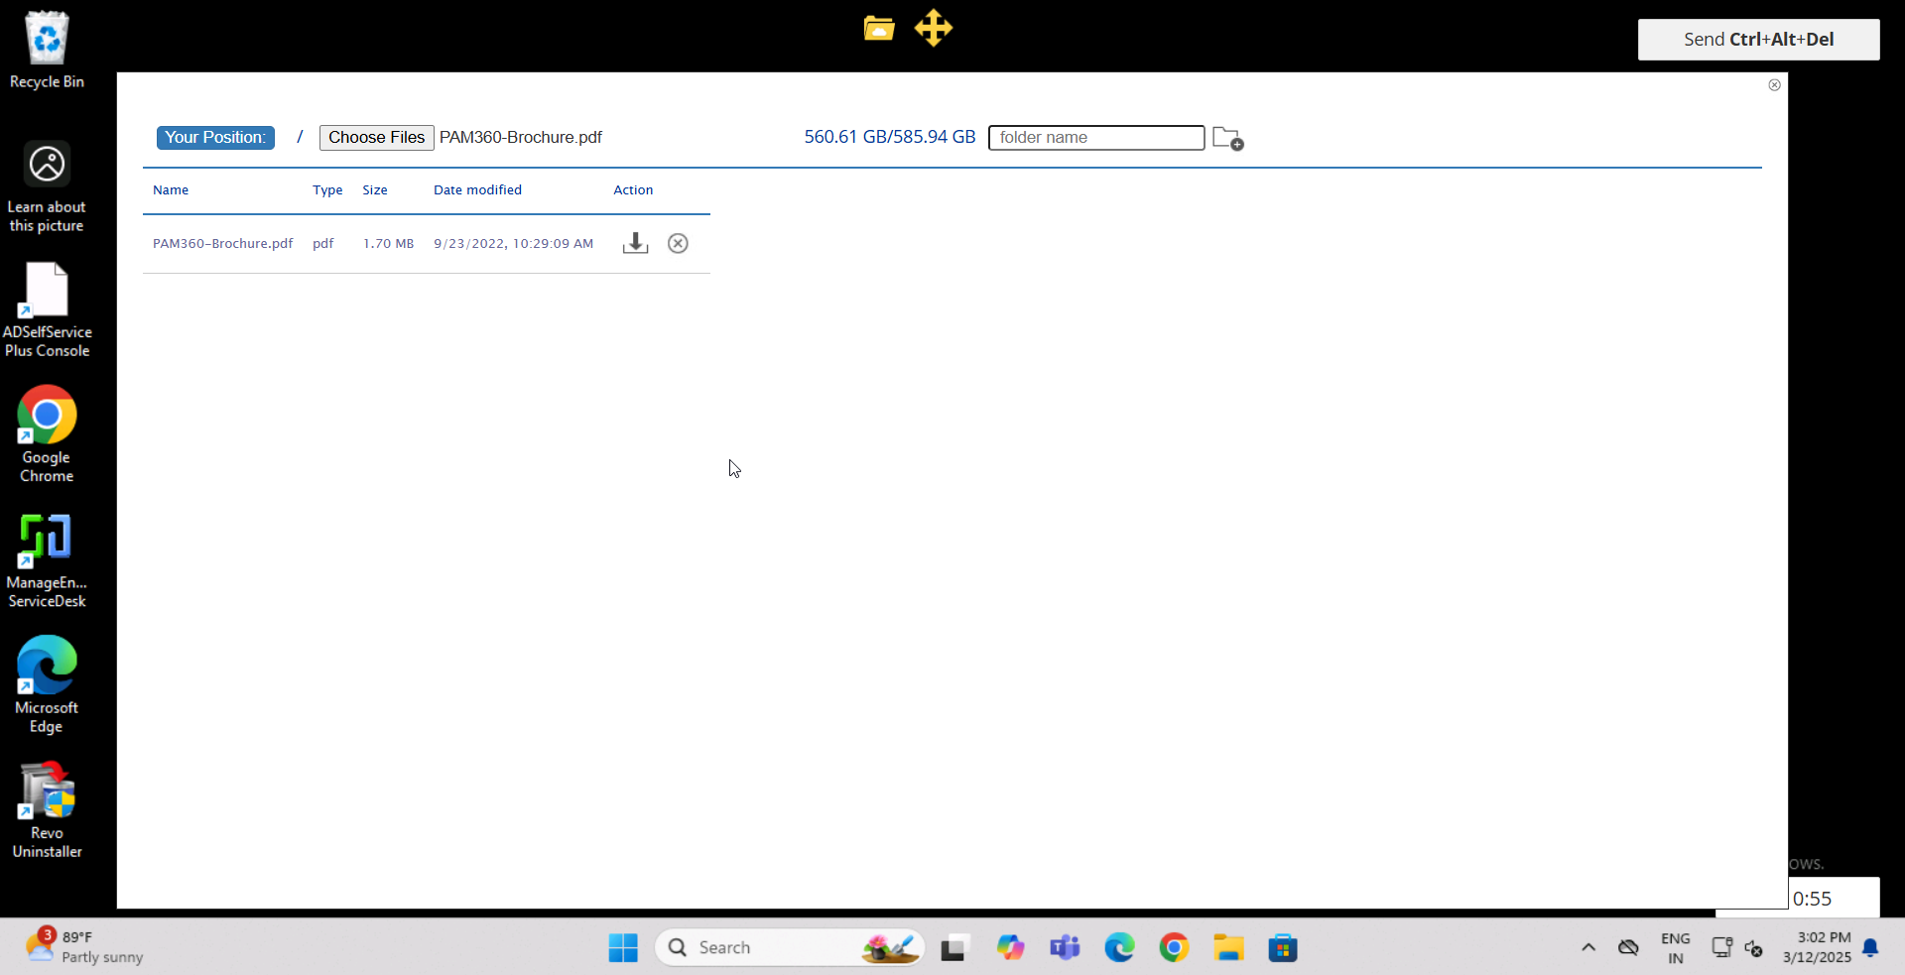This screenshot has height=975, width=1905.
Task: Create a folder using the new-folder icon
Action: pyautogui.click(x=1227, y=138)
